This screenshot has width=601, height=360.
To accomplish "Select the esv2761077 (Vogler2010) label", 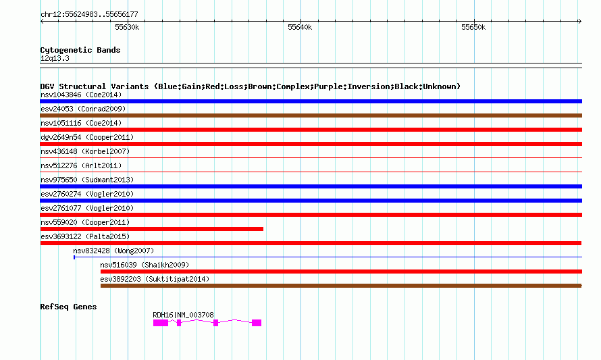I will (87, 208).
